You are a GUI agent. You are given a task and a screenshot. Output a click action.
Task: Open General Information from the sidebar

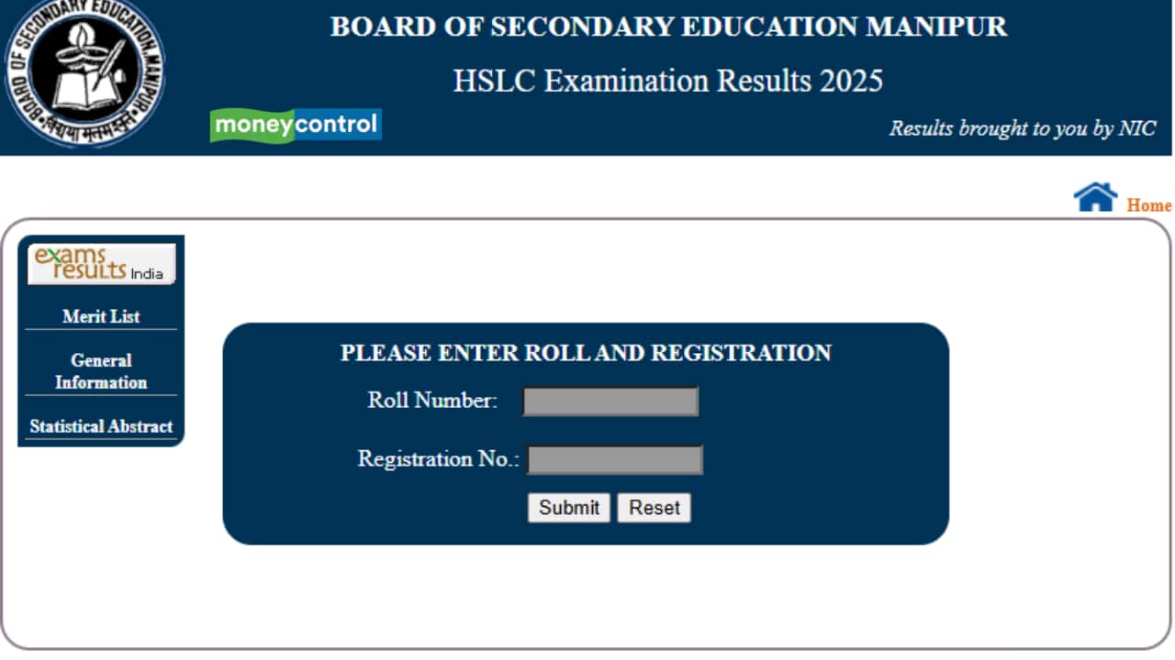click(x=101, y=371)
